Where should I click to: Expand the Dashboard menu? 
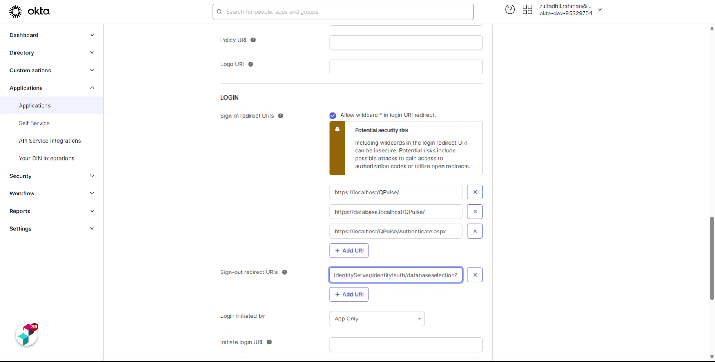[52, 35]
